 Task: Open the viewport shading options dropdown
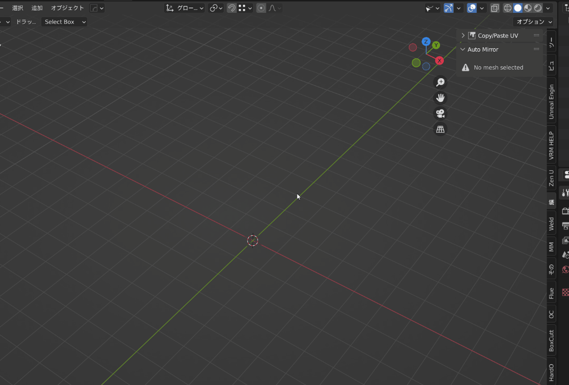(x=549, y=8)
